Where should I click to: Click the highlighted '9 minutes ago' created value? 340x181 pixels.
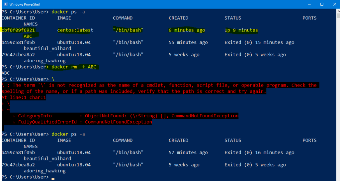tap(187, 30)
